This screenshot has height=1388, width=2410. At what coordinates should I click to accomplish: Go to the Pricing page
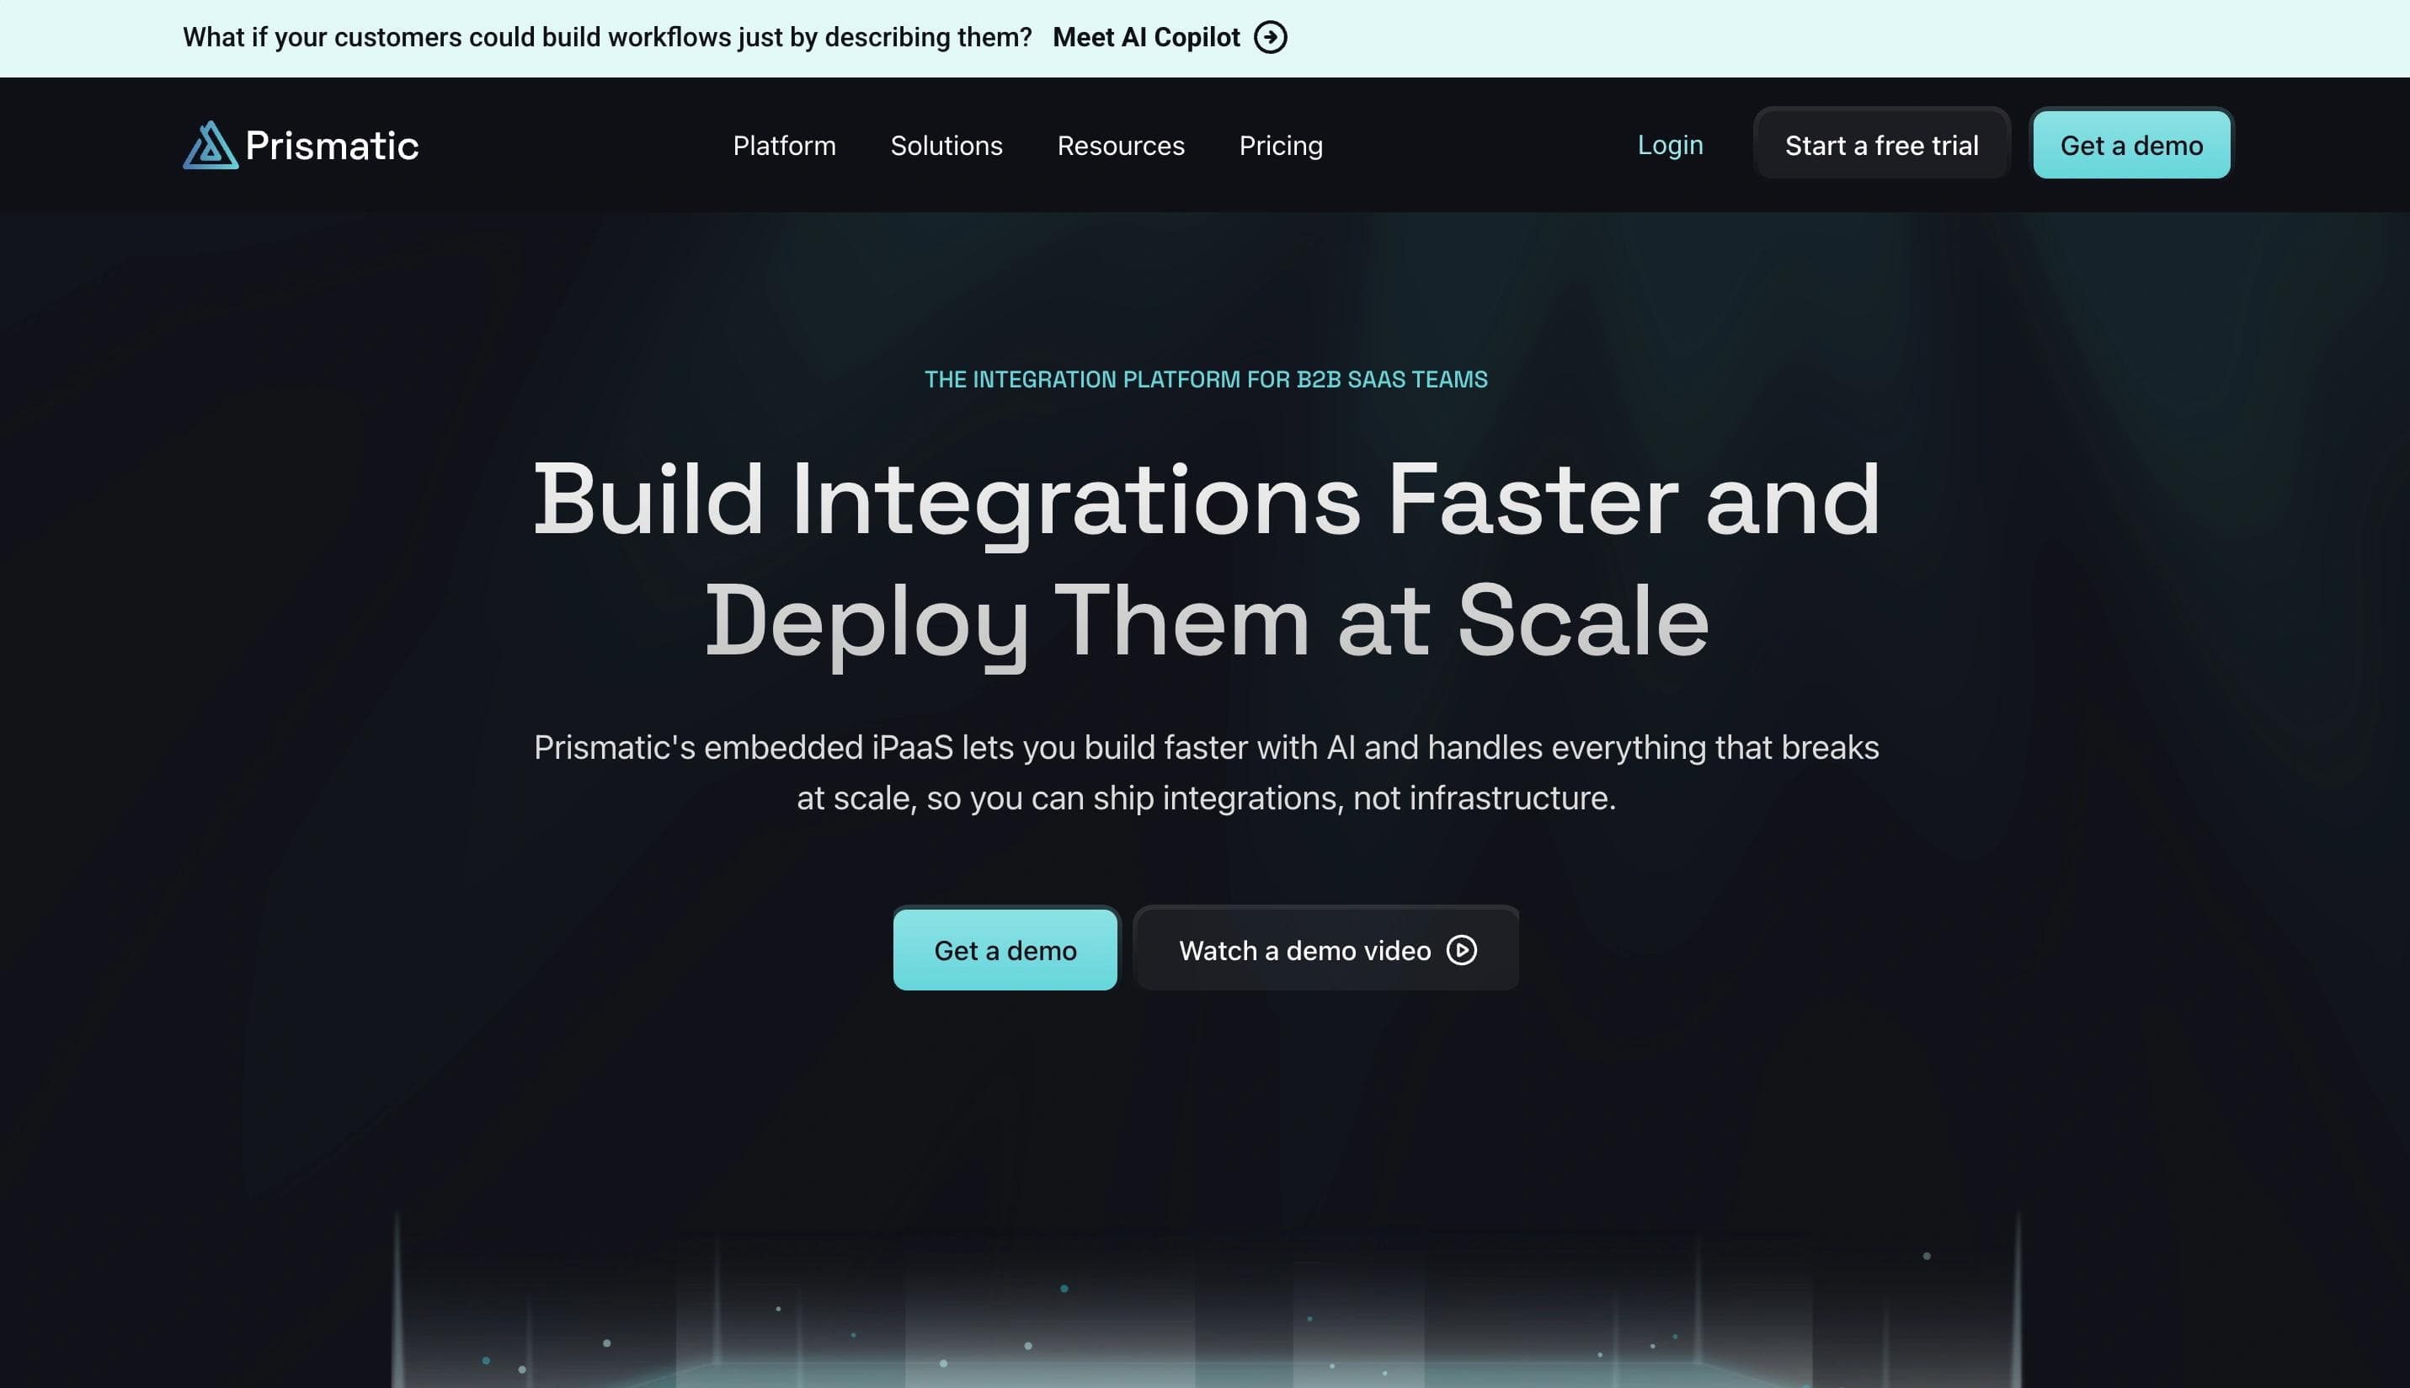tap(1280, 146)
